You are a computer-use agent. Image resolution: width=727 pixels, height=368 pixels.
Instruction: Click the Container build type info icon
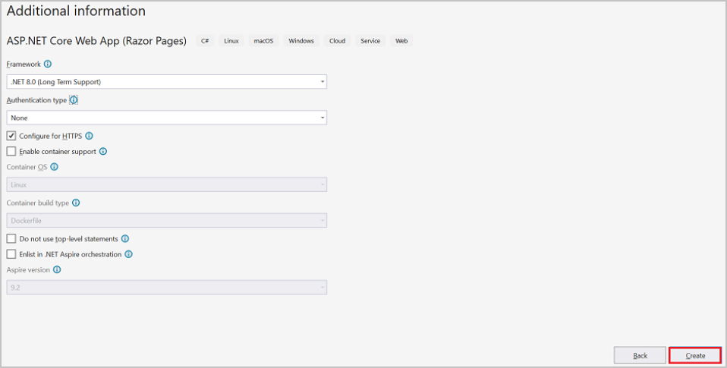pyautogui.click(x=76, y=203)
